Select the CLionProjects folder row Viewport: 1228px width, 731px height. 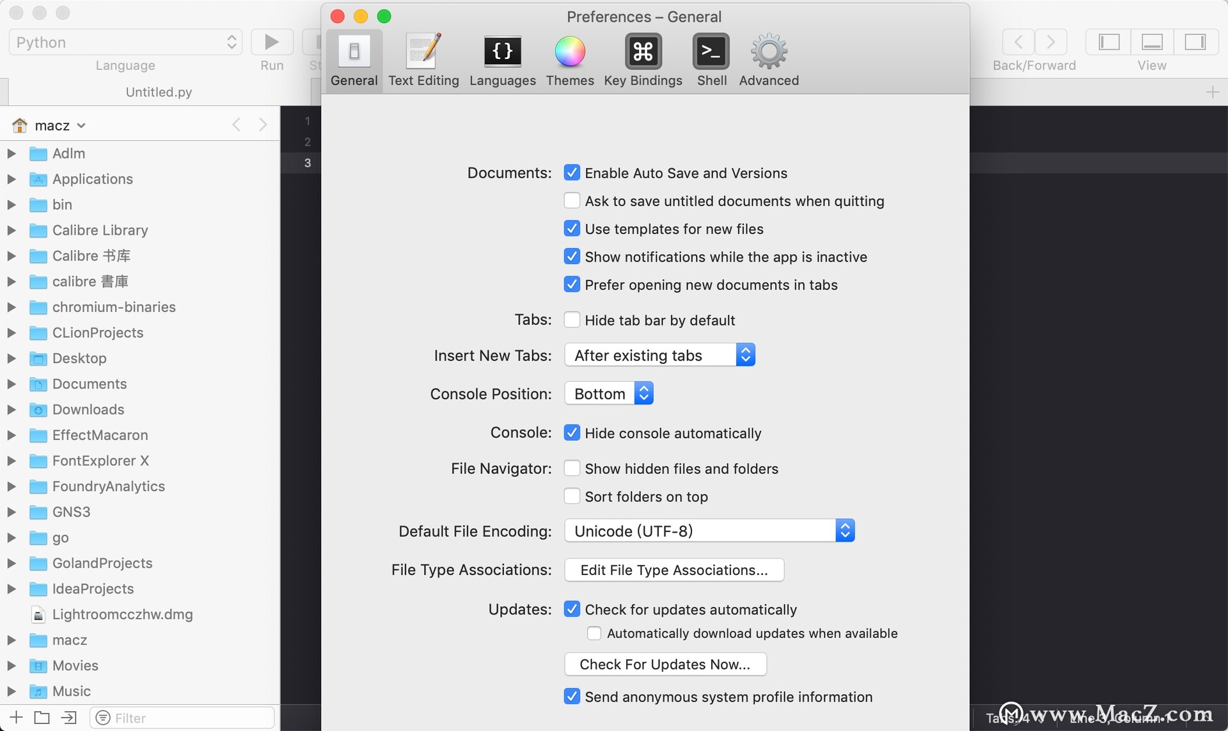point(140,333)
